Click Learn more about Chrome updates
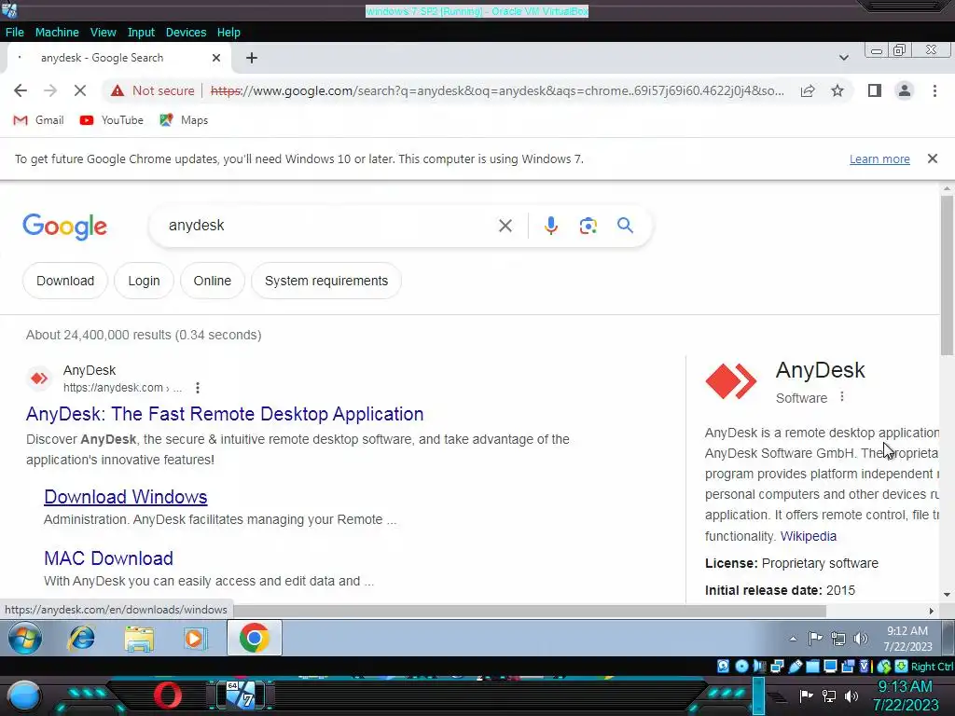955x716 pixels. coord(879,158)
